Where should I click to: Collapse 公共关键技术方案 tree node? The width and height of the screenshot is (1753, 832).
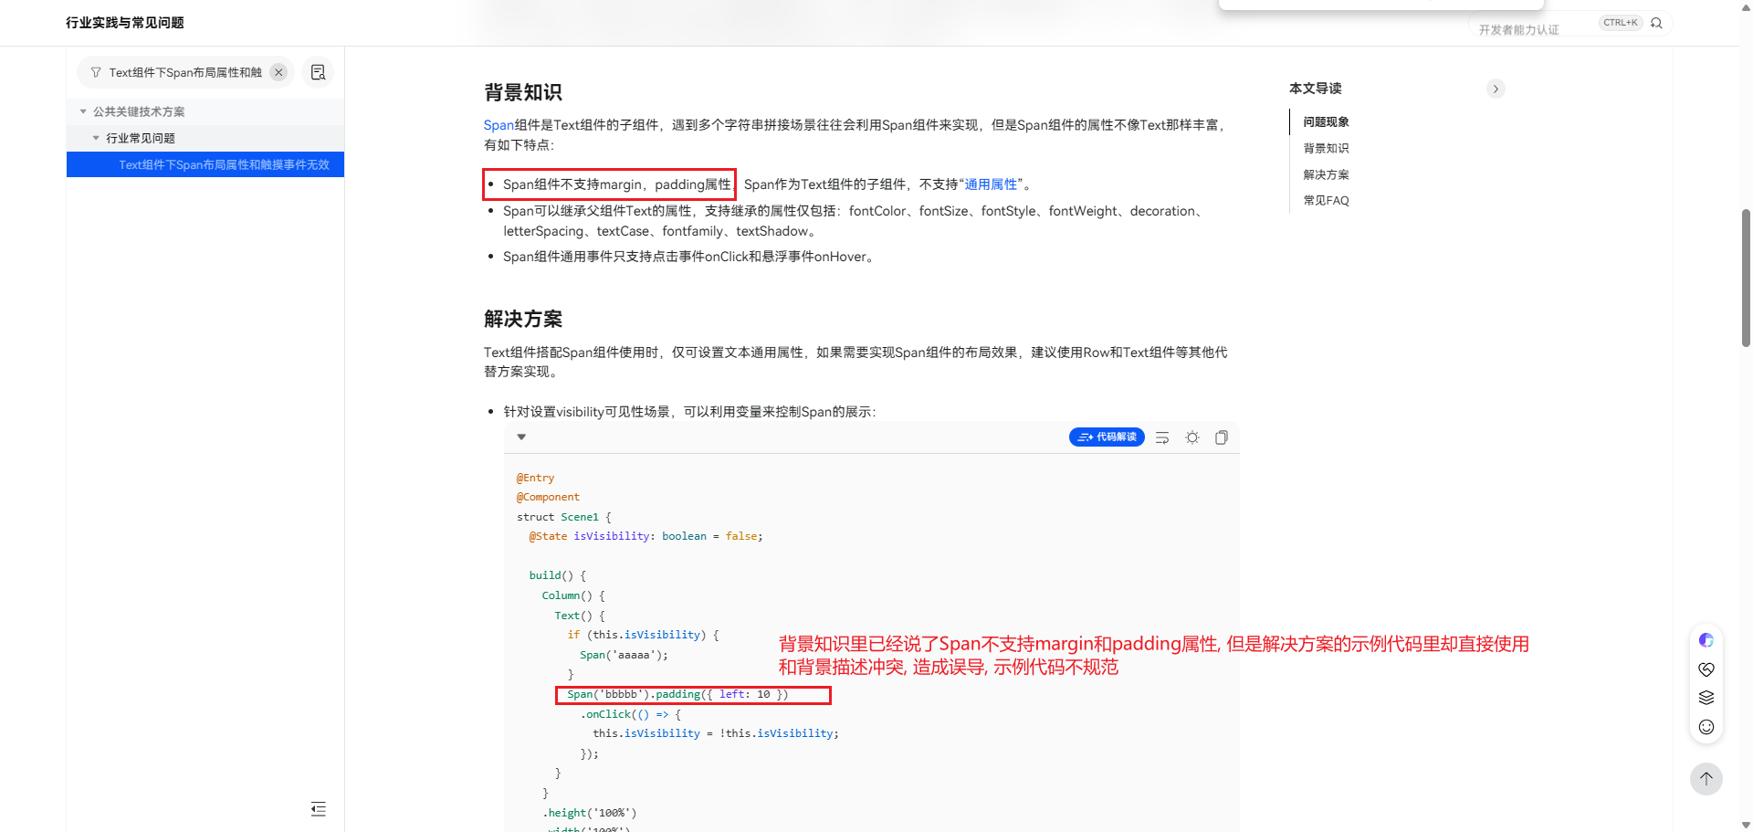pyautogui.click(x=83, y=111)
